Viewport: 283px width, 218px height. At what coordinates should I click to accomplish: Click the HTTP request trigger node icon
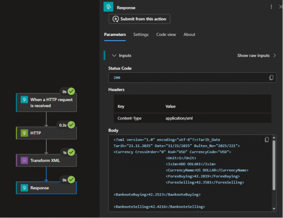24,99
